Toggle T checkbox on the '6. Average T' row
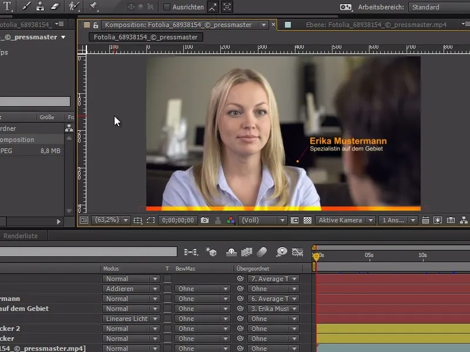 [x=167, y=299]
